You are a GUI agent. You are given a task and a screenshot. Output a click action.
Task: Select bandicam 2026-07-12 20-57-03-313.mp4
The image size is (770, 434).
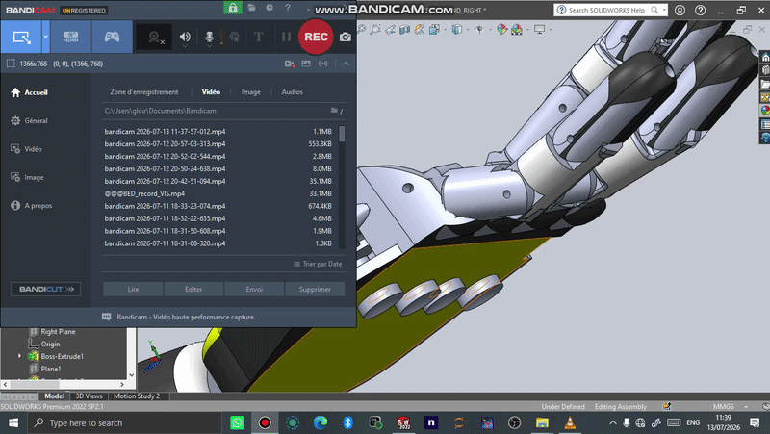pyautogui.click(x=218, y=143)
